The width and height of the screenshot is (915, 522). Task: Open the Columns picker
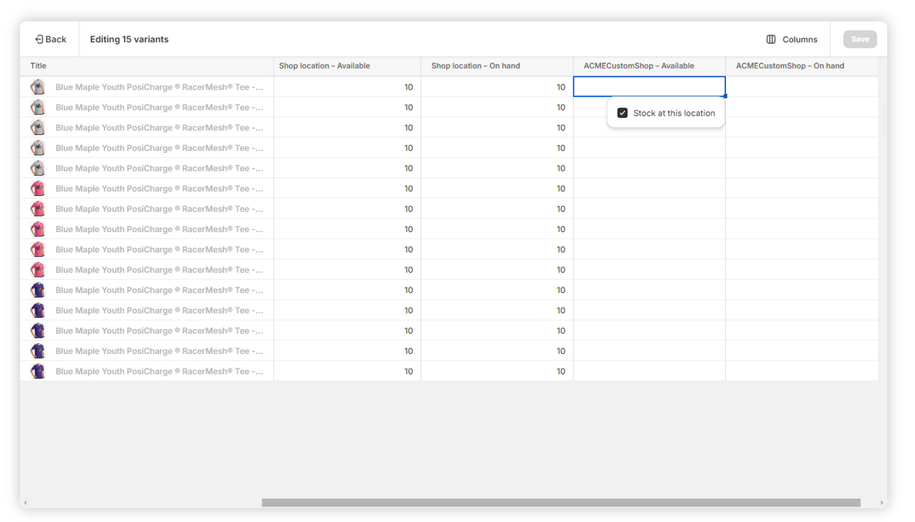(792, 39)
